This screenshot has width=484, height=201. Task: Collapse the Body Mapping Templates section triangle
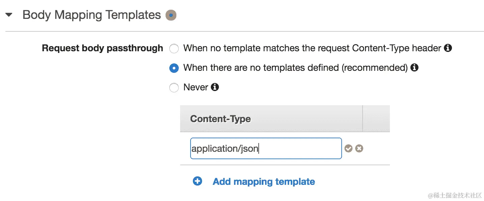9,15
